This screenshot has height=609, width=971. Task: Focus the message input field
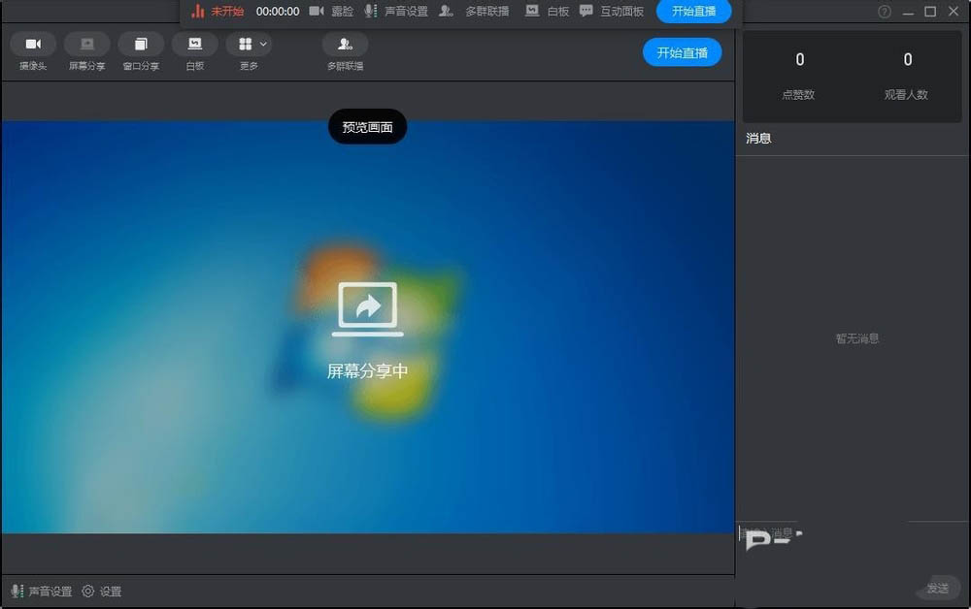coord(853,547)
